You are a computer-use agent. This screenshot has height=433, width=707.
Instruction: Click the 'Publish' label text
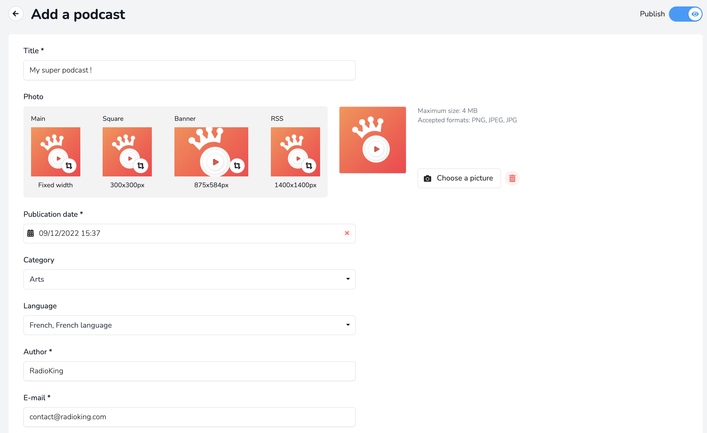pyautogui.click(x=652, y=14)
